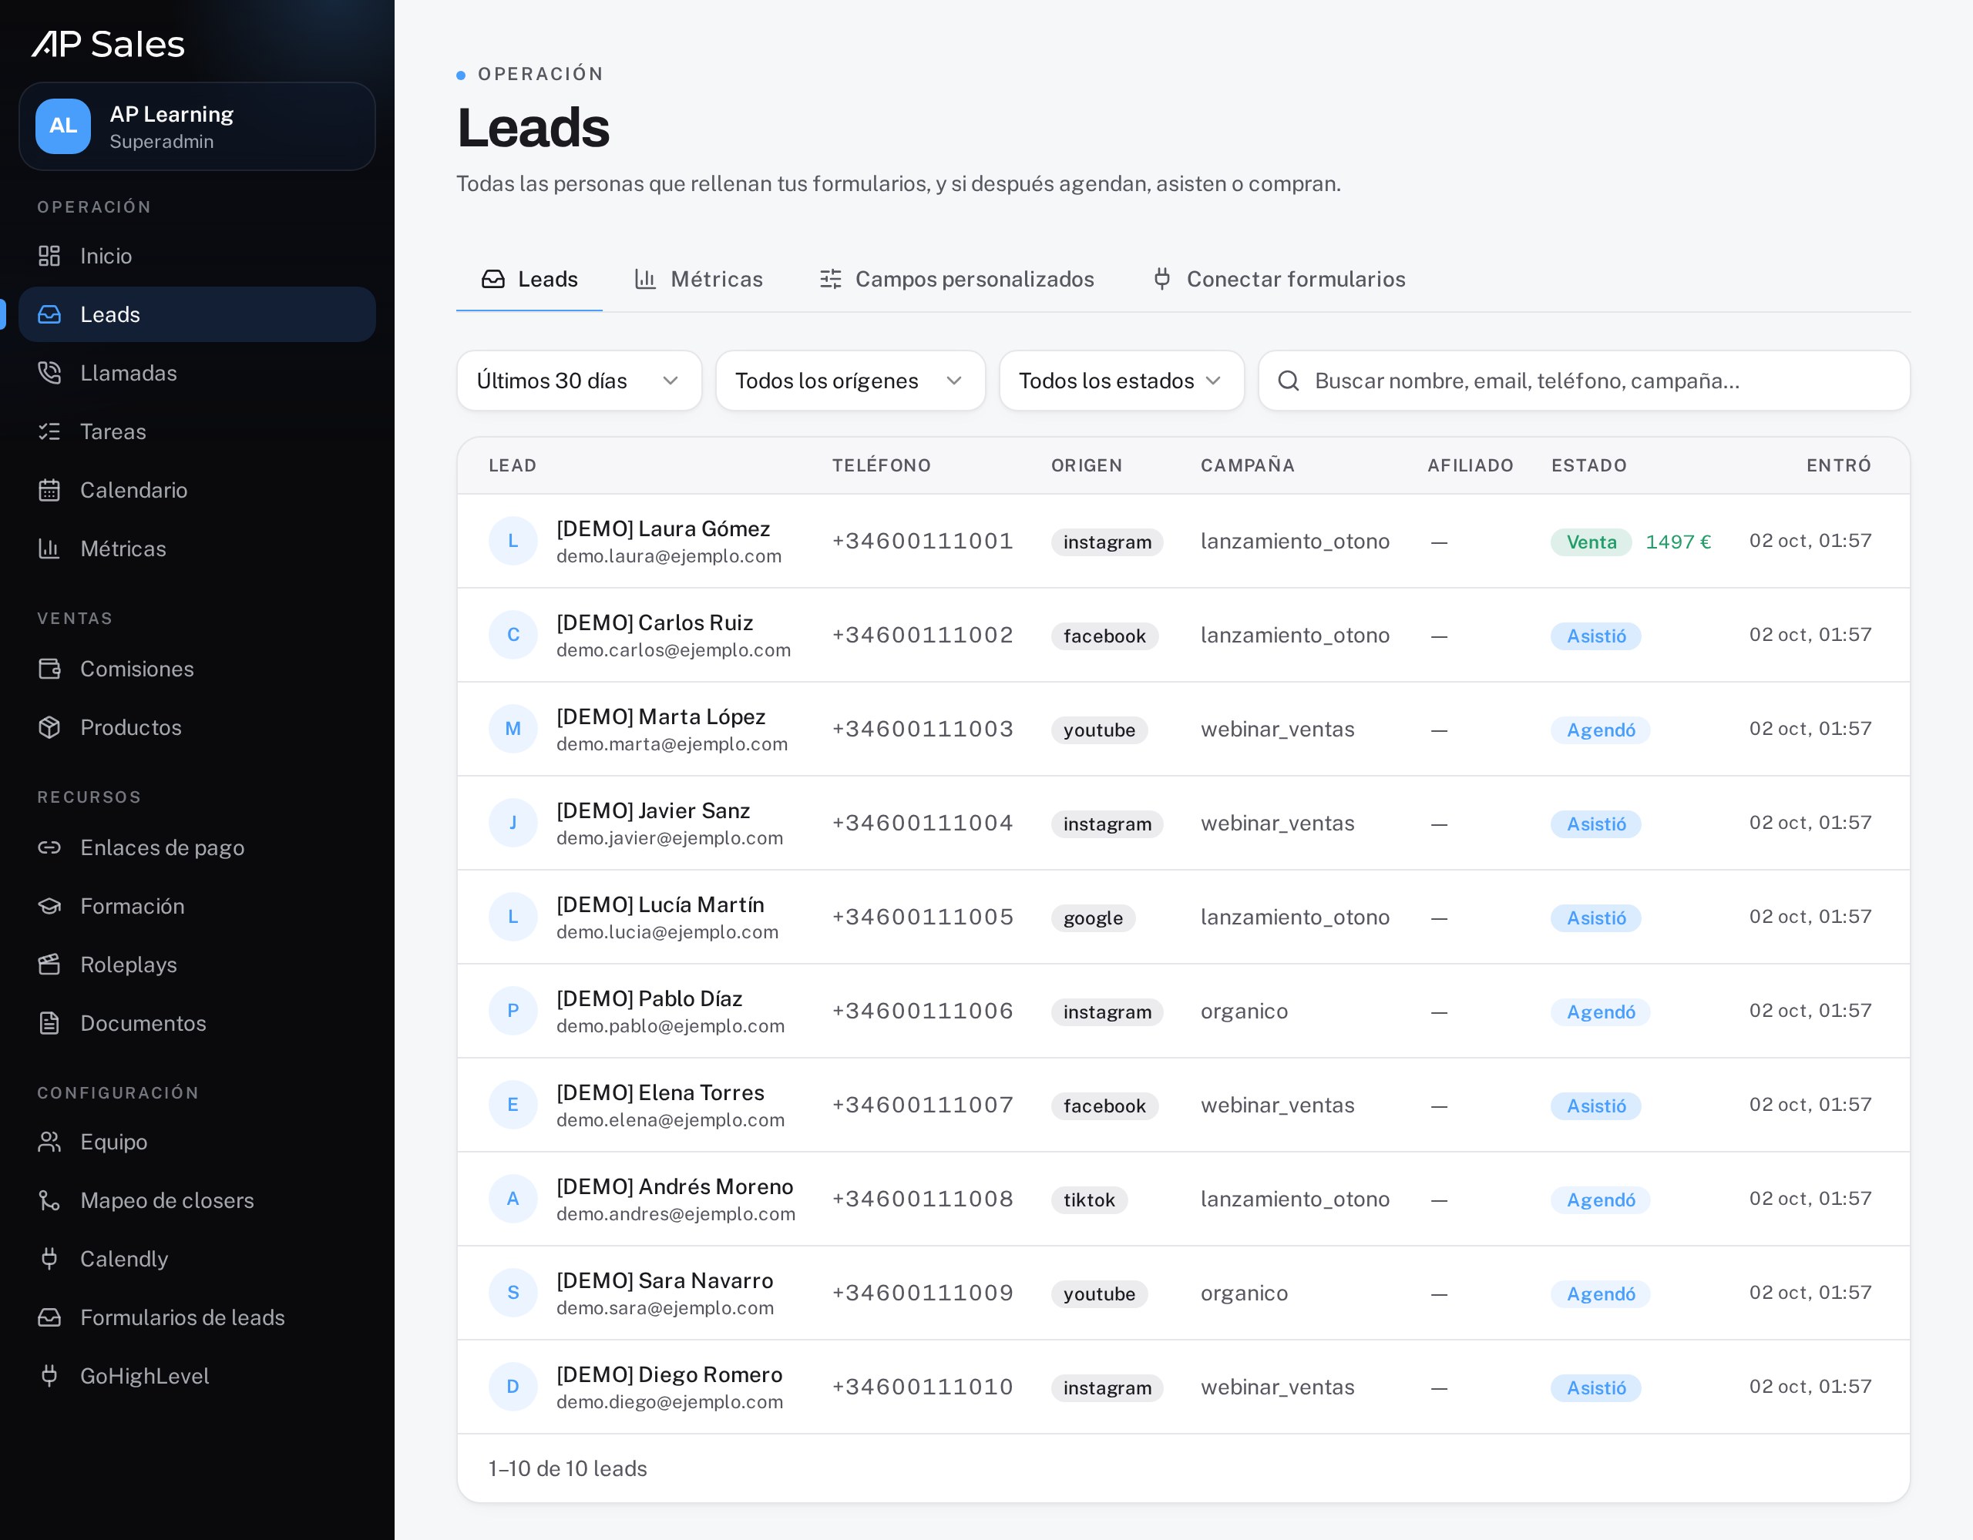This screenshot has height=1540, width=1973.
Task: Click the Asistió badge for Carlos Ruiz
Action: click(x=1595, y=637)
